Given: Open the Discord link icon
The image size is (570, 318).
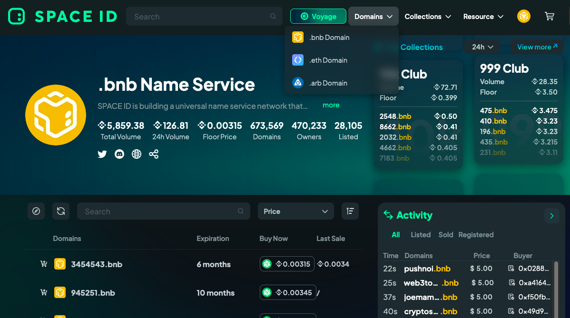Looking at the screenshot, I should (x=119, y=154).
